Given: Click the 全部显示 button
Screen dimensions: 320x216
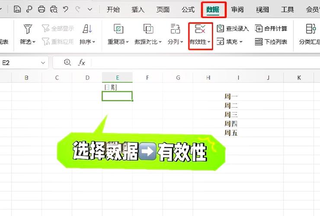Looking at the screenshot, I should (58, 29).
